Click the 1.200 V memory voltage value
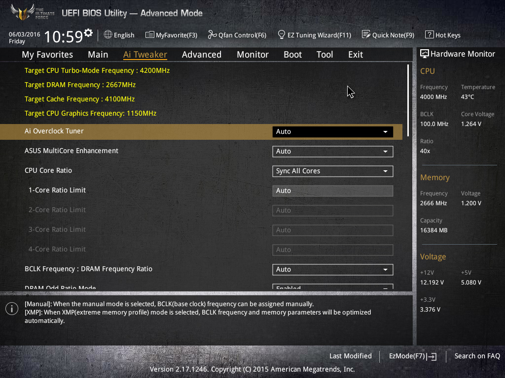Viewport: 505px width, 378px height. (471, 203)
